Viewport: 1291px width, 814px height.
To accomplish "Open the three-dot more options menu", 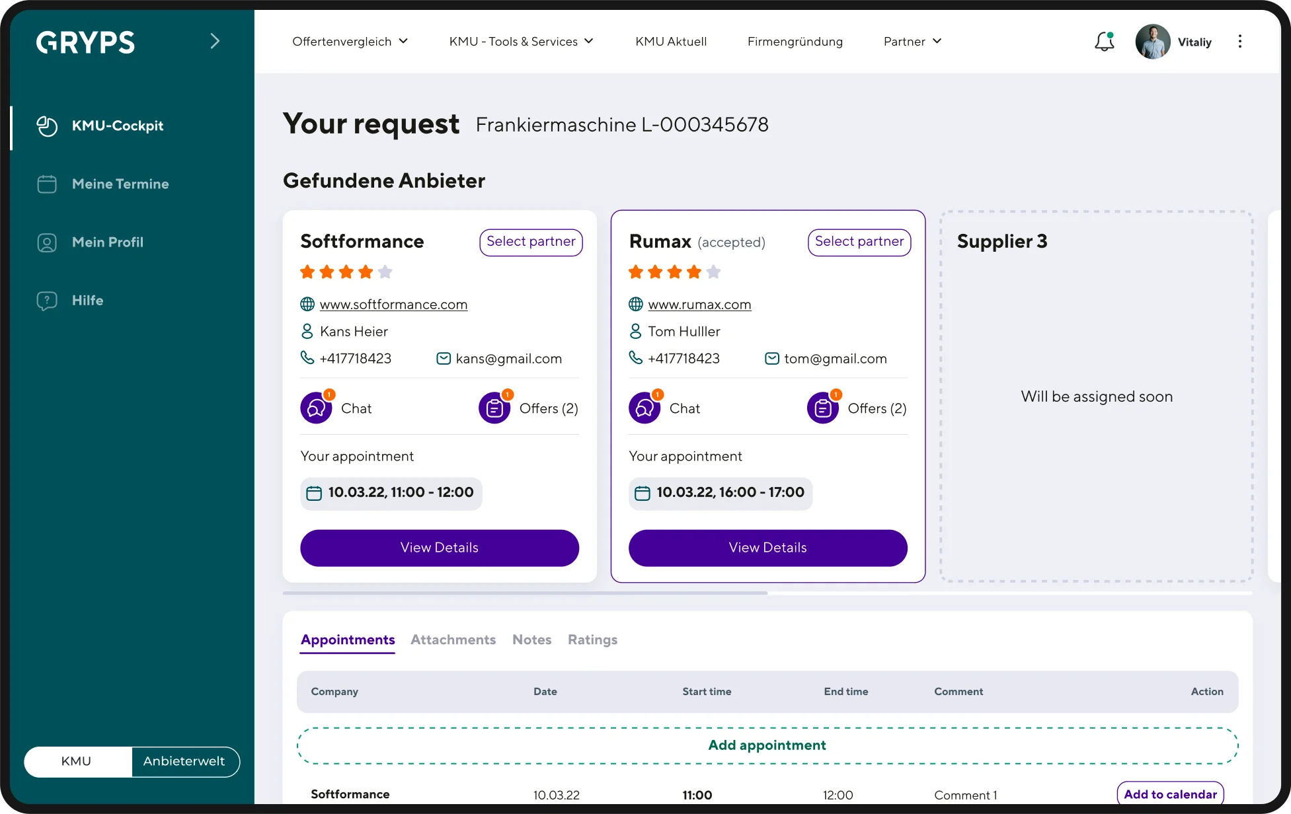I will (1239, 42).
